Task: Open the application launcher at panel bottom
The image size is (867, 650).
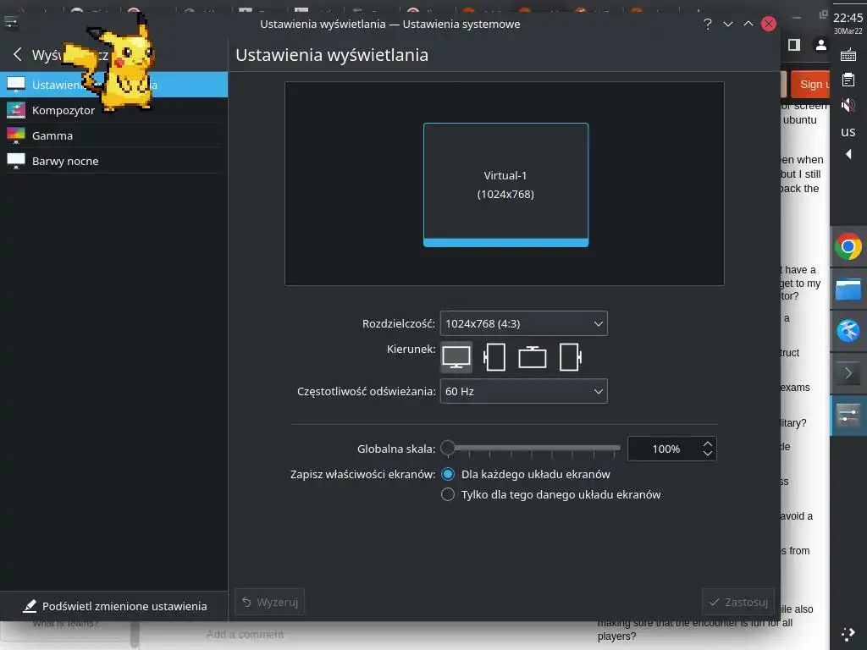Action: (848, 634)
